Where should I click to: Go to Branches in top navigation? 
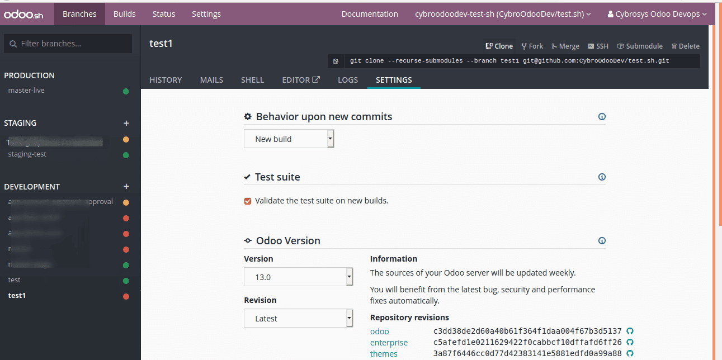pos(79,14)
